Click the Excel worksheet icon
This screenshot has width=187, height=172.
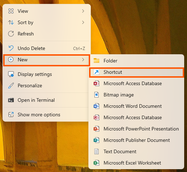coord(97,163)
